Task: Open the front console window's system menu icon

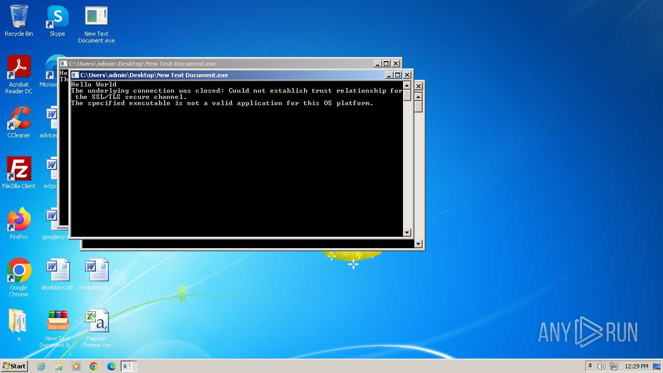Action: click(75, 75)
